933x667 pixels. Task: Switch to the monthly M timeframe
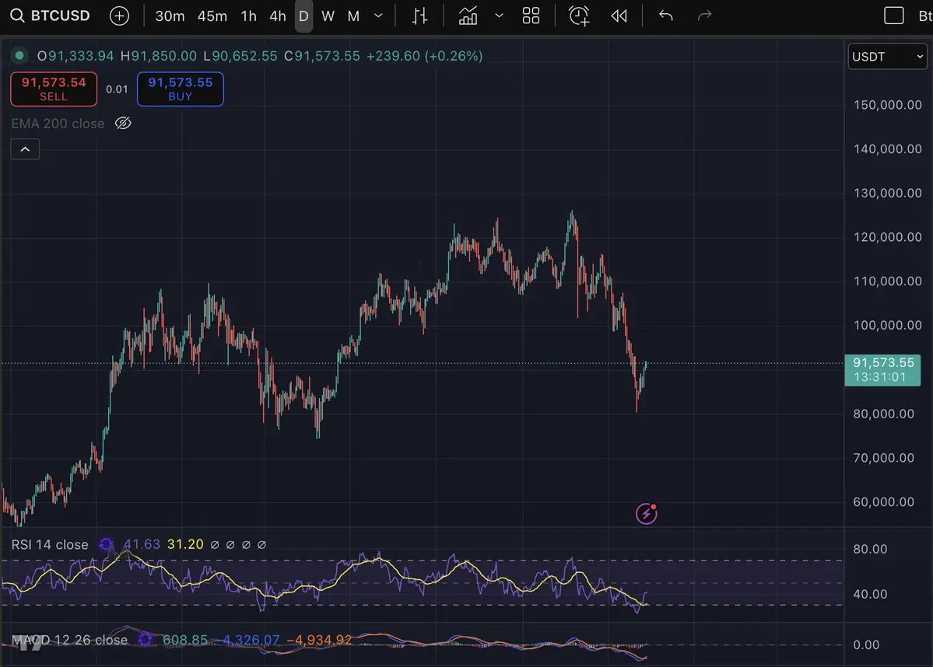click(353, 16)
